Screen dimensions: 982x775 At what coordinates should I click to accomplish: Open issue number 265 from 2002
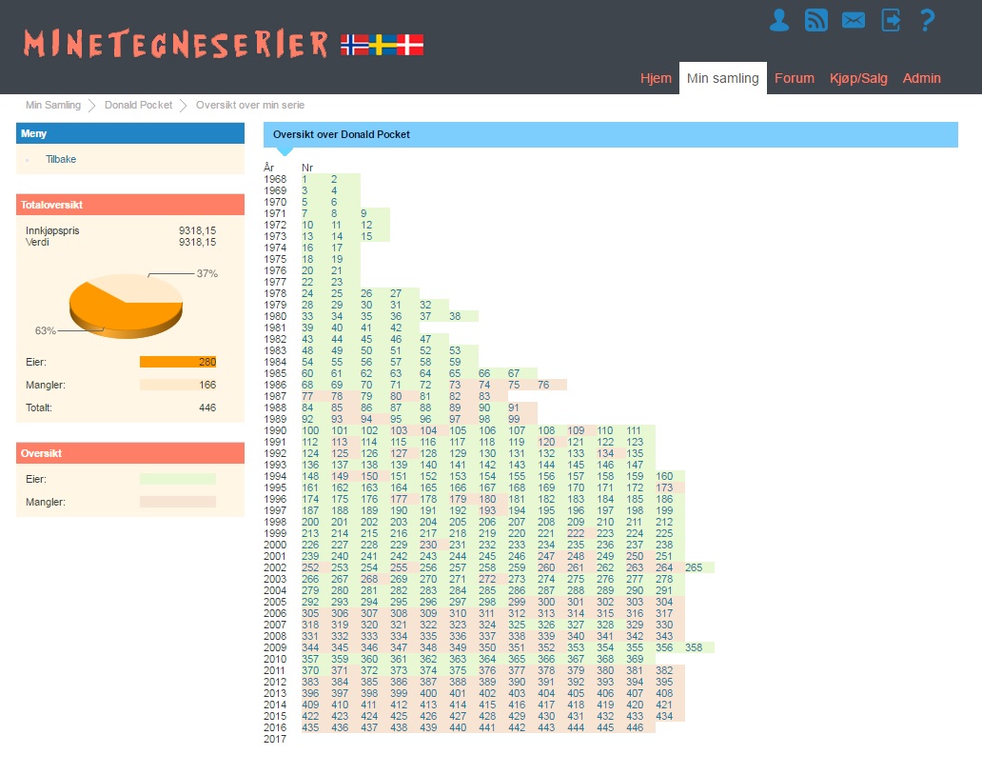[x=694, y=567]
